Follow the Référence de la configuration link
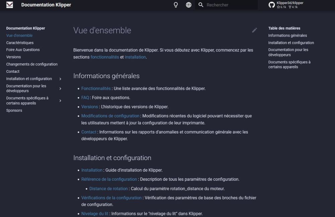Image resolution: width=335 pixels, height=217 pixels. pos(109,179)
